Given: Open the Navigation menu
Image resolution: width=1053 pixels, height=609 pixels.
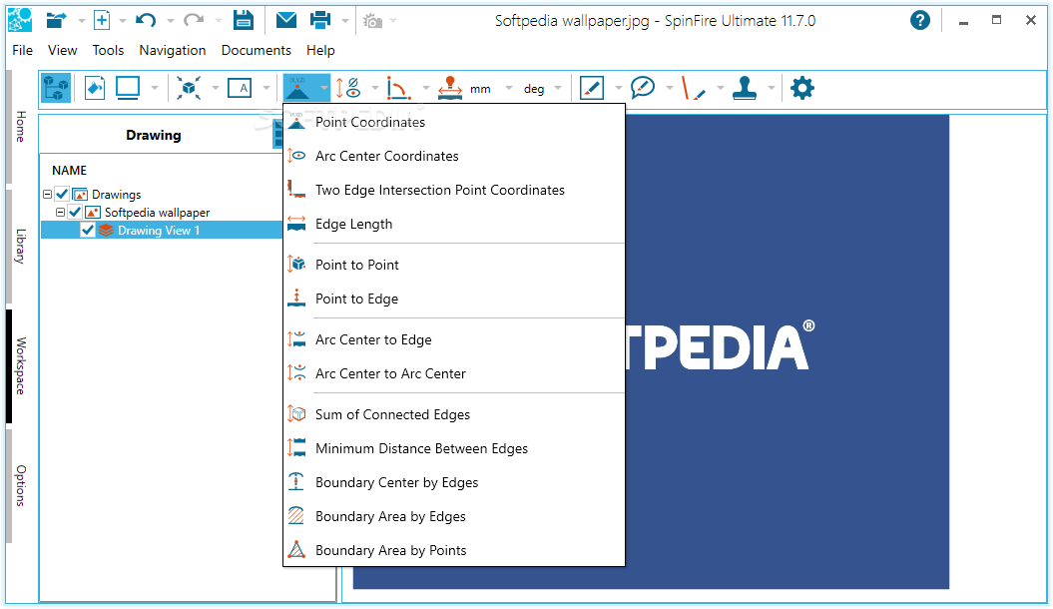Looking at the screenshot, I should pyautogui.click(x=173, y=50).
